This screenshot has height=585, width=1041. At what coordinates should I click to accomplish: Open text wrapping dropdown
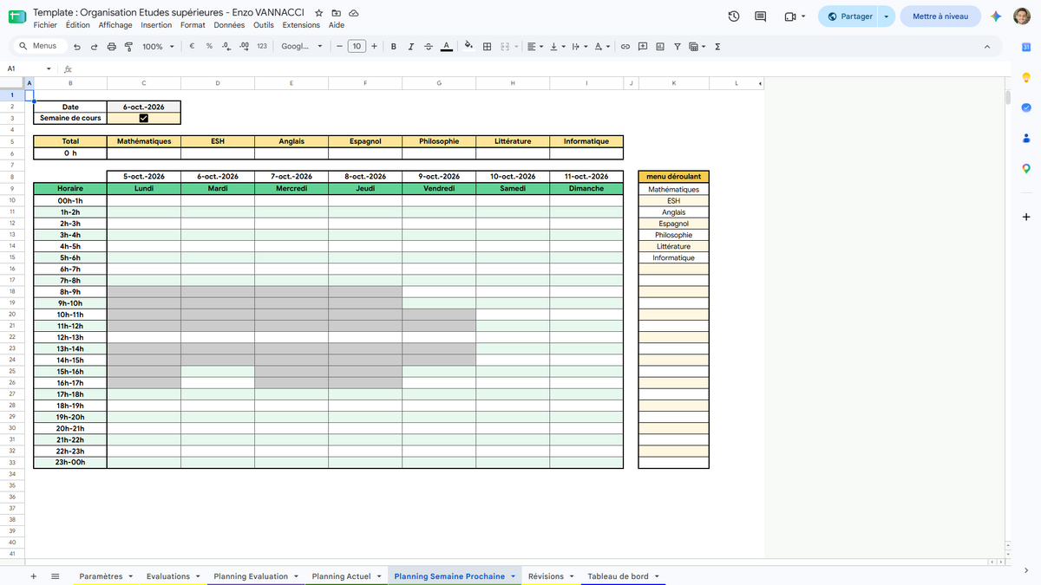(579, 47)
